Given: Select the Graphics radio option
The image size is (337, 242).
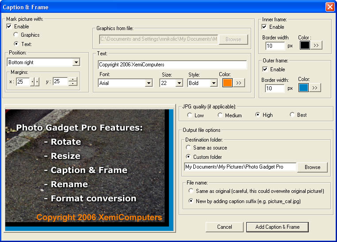Looking at the screenshot, I should tap(16, 35).
